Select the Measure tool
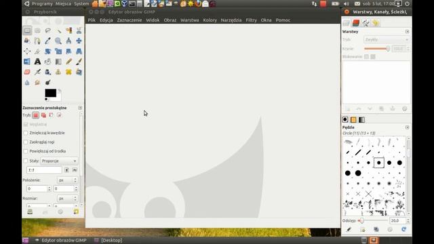The height and width of the screenshot is (244, 434). pos(68,41)
